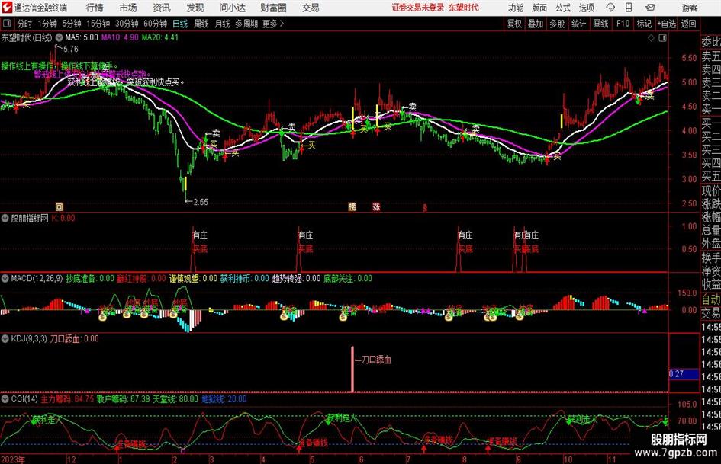Click the 回 marker icon below the chart
The image size is (721, 464).
[x=59, y=206]
